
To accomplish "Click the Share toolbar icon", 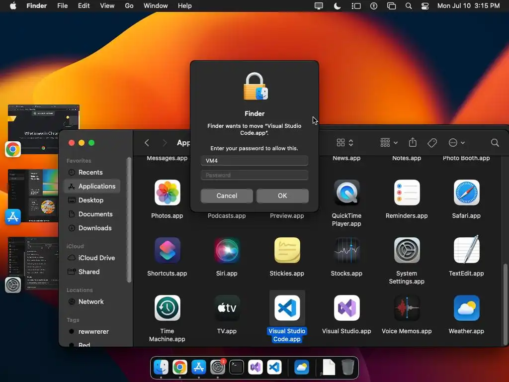I will tap(413, 142).
